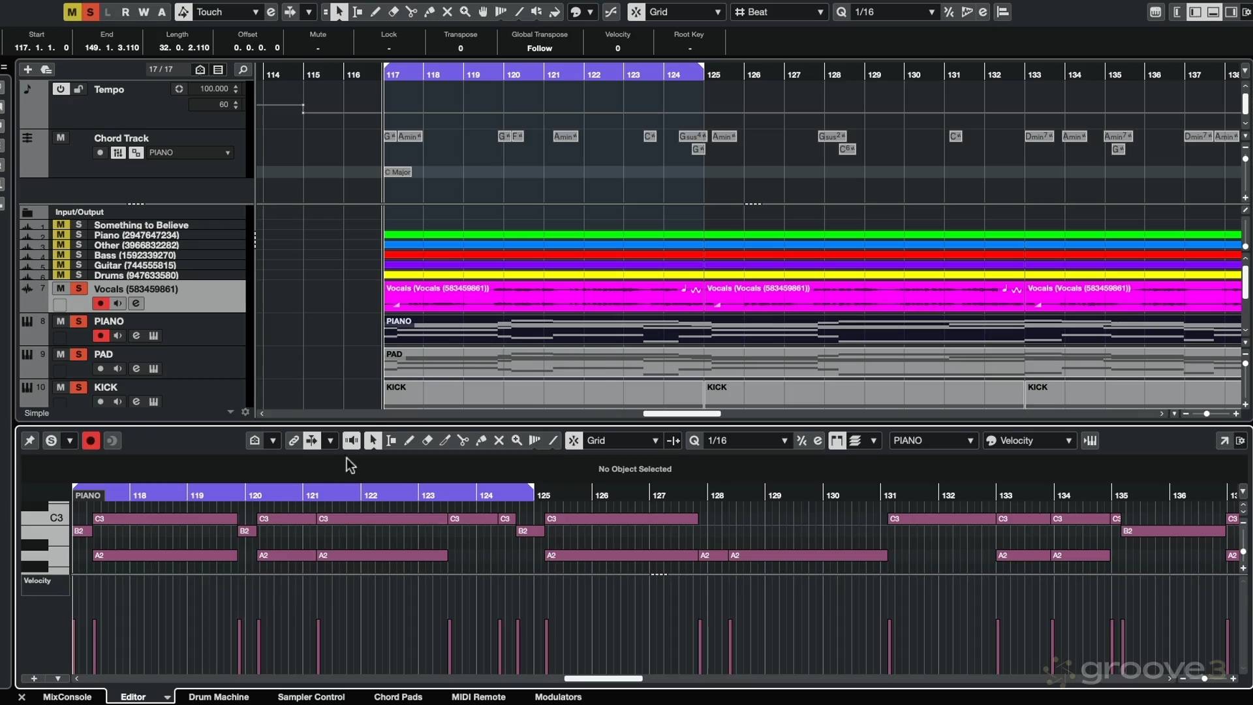Image resolution: width=1253 pixels, height=705 pixels.
Task: Select the Glue tool in top toolbar
Action: (x=429, y=12)
